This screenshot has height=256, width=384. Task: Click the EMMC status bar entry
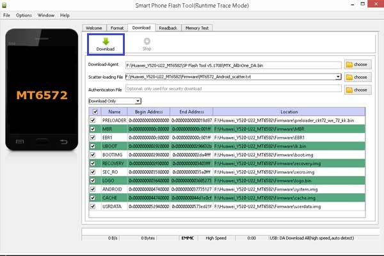point(188,238)
